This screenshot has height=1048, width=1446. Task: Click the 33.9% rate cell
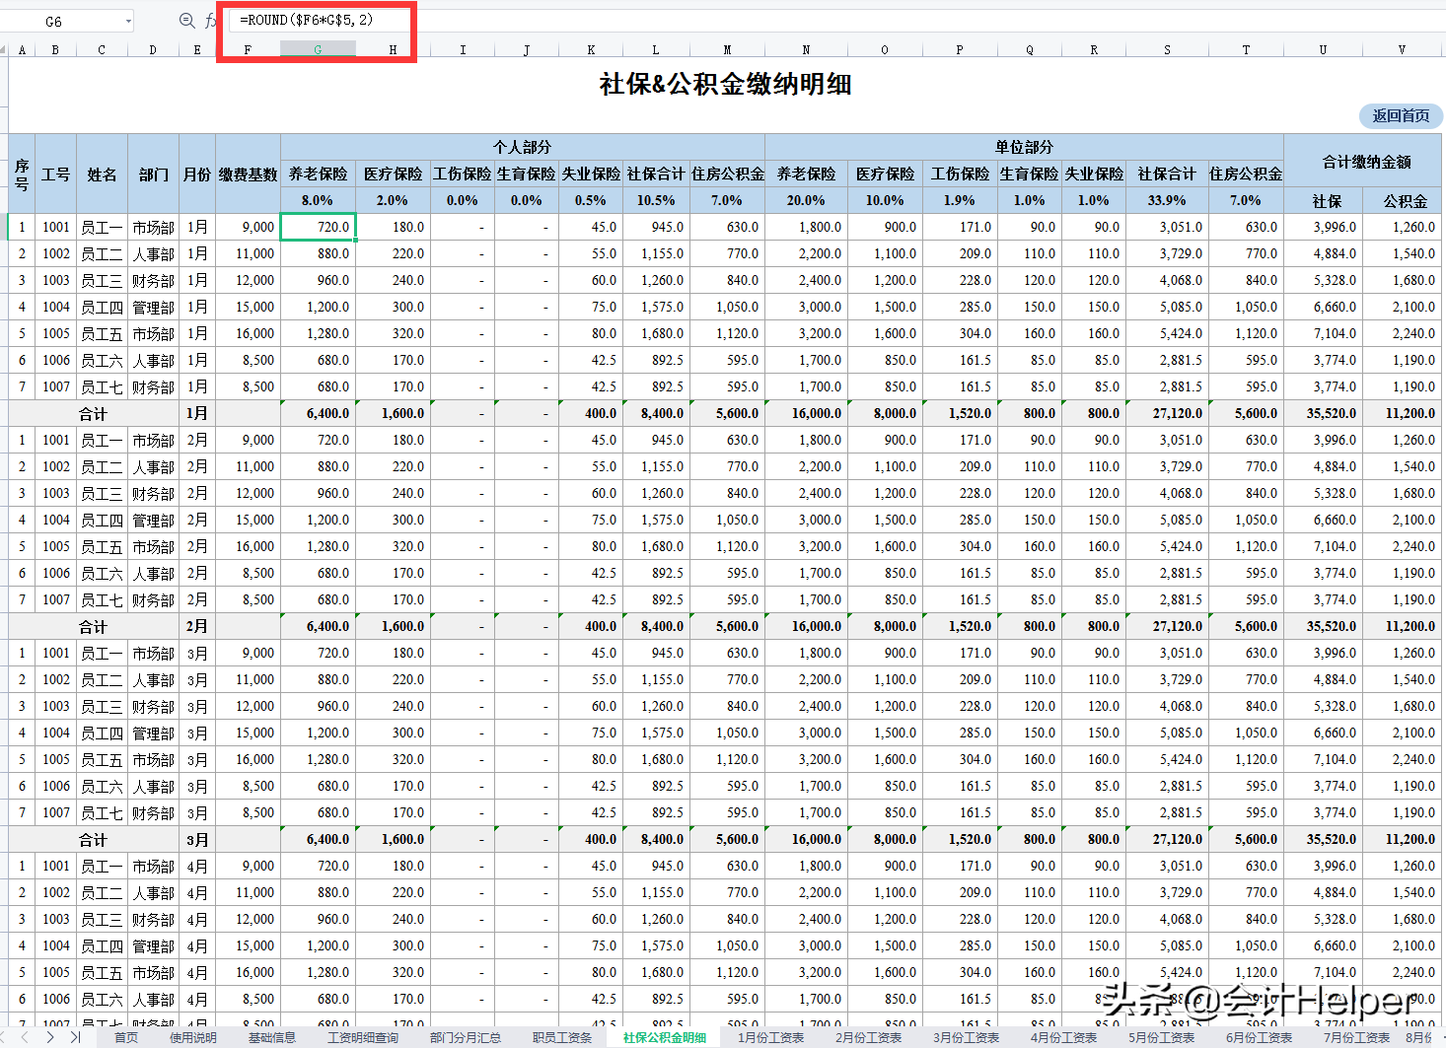(x=1168, y=200)
